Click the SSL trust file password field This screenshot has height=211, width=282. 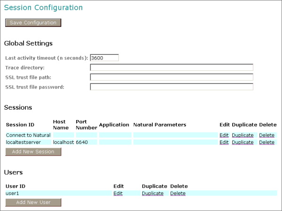tap(172, 87)
